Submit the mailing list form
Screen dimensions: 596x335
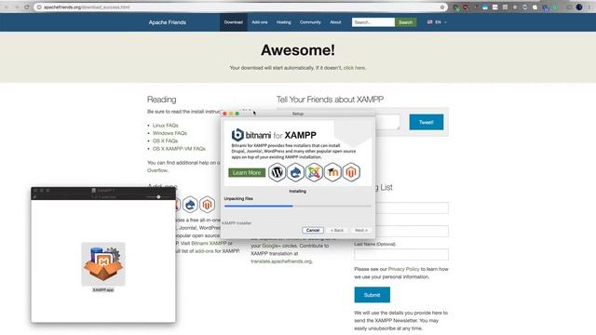(x=372, y=295)
